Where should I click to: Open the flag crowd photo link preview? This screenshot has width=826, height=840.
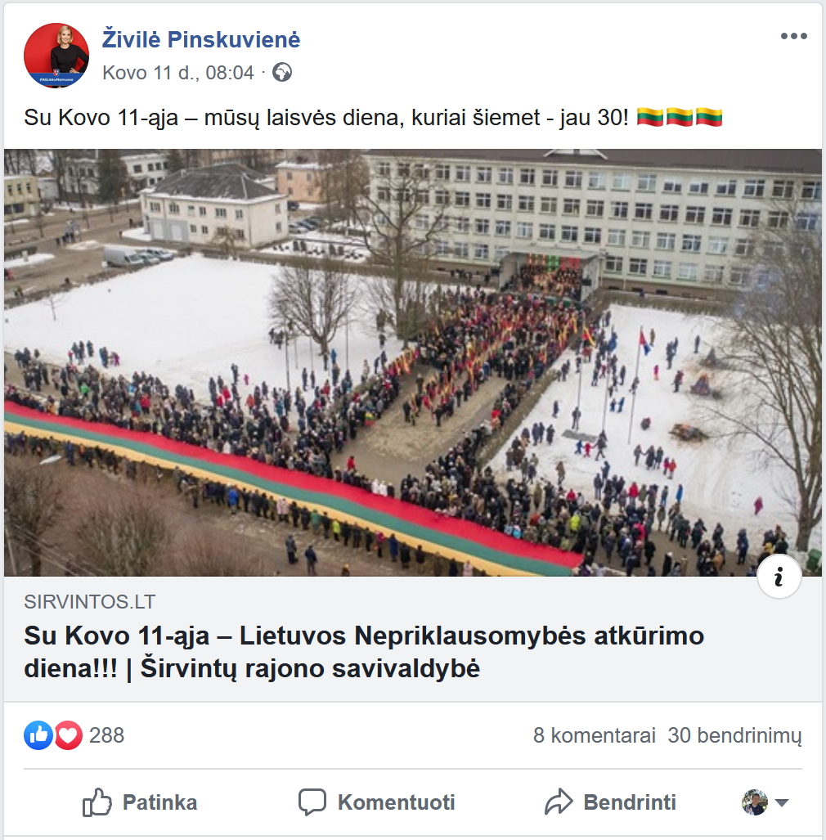[x=412, y=362]
